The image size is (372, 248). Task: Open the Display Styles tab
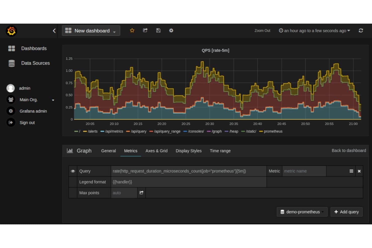pos(189,151)
